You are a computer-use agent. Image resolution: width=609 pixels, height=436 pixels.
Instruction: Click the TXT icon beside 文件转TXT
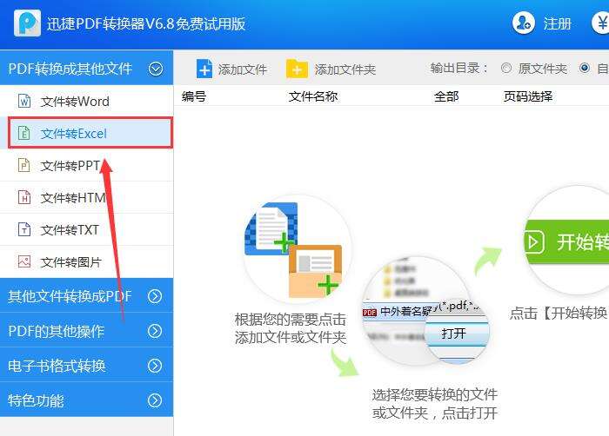pos(24,229)
